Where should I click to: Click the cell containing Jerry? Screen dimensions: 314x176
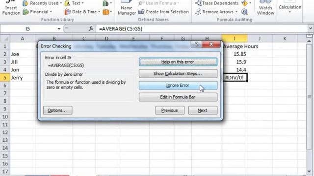coord(23,78)
